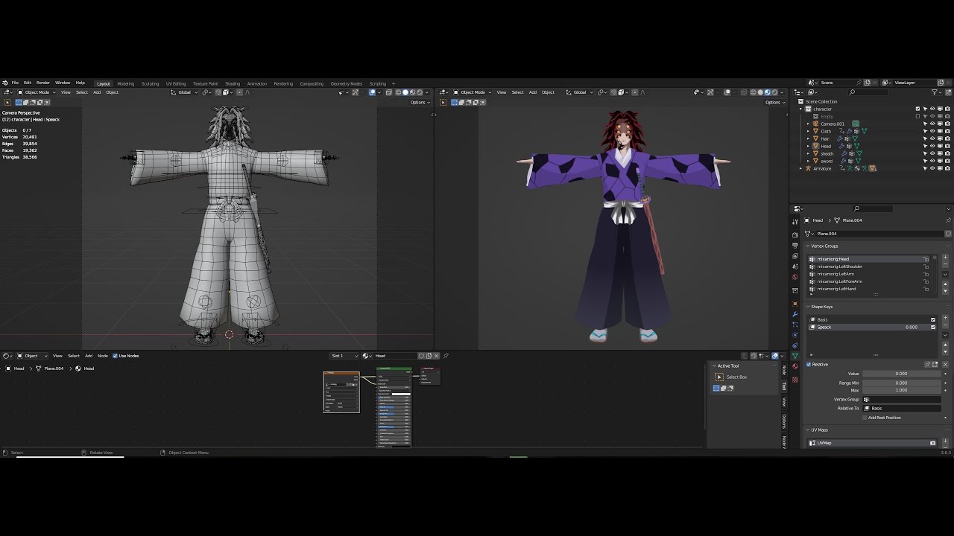Open the Texture properties checker tab
Screen dimensions: 954x536
795,380
